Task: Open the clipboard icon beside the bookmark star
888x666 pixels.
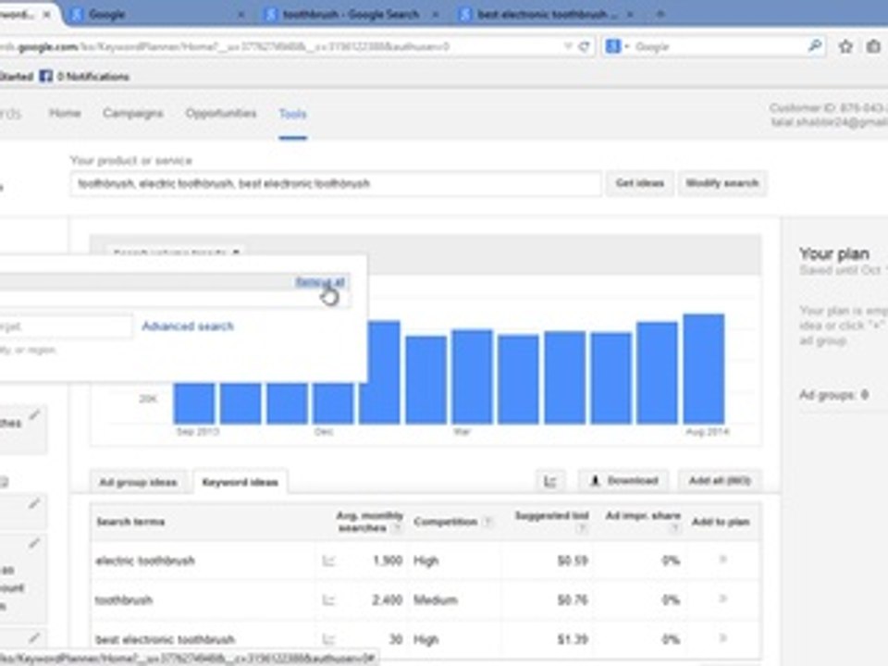Action: (873, 46)
